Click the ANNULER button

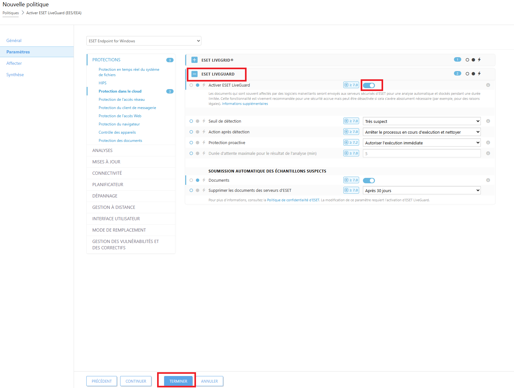pos(209,381)
